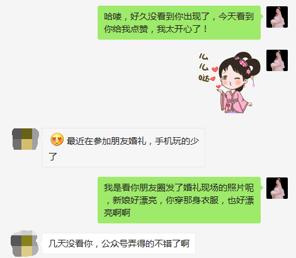The height and width of the screenshot is (258, 296).
Task: Select the white bubble 最近在参加朋友婚礼
Action: coord(123,147)
